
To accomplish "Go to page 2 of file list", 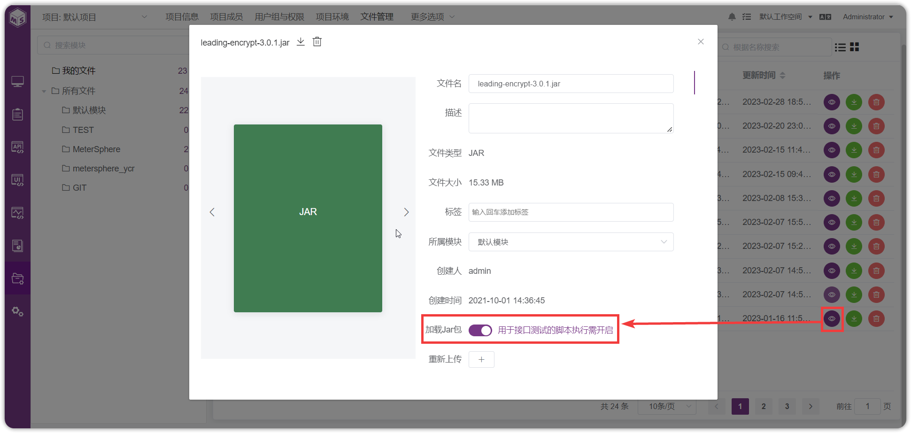I will (x=764, y=406).
